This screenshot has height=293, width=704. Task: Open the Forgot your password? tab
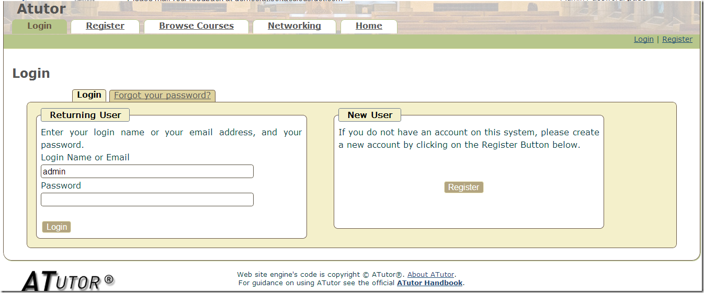(x=162, y=96)
